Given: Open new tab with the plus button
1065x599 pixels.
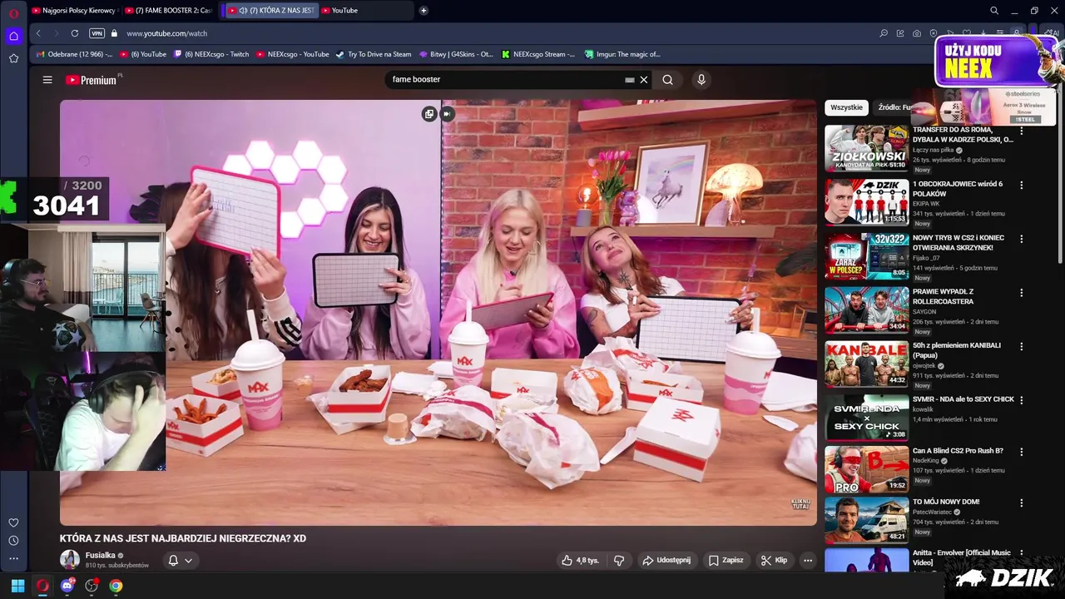Looking at the screenshot, I should point(424,10).
